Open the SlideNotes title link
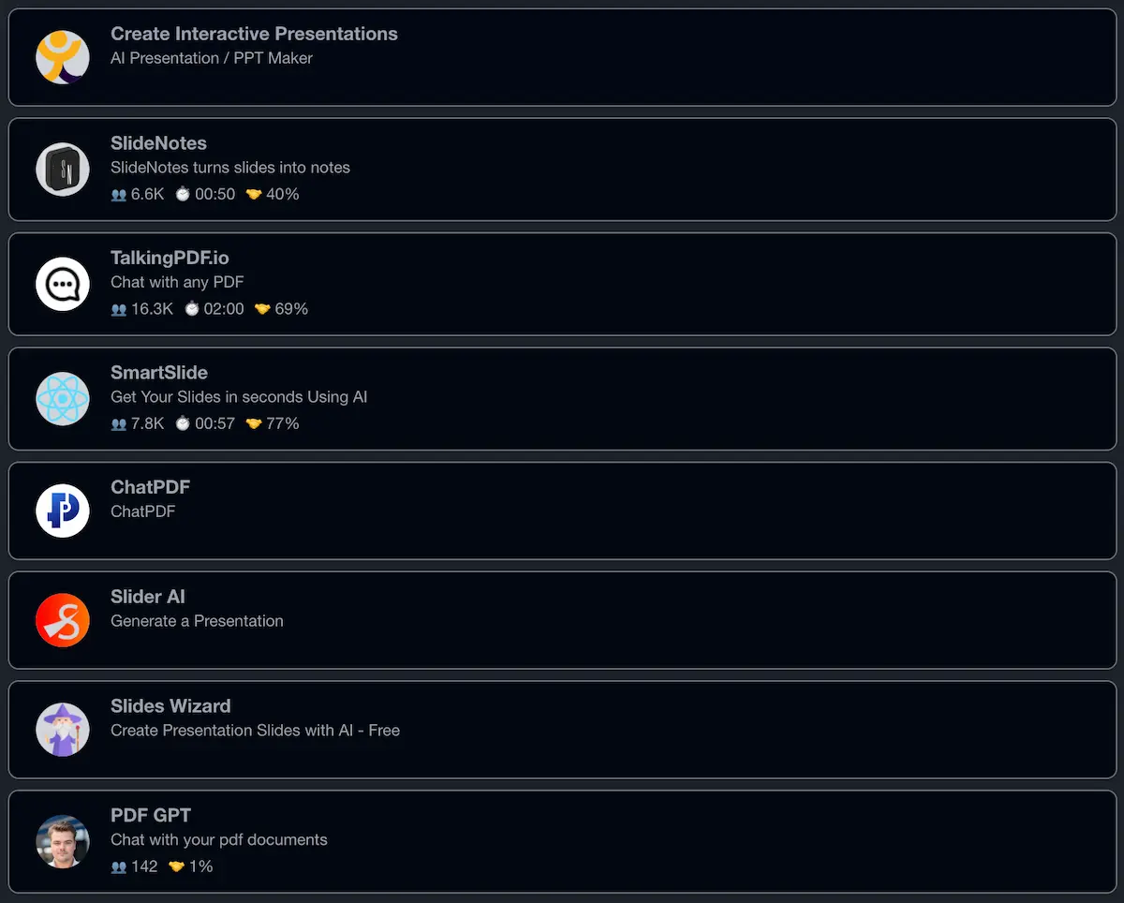The image size is (1124, 903). (x=158, y=143)
